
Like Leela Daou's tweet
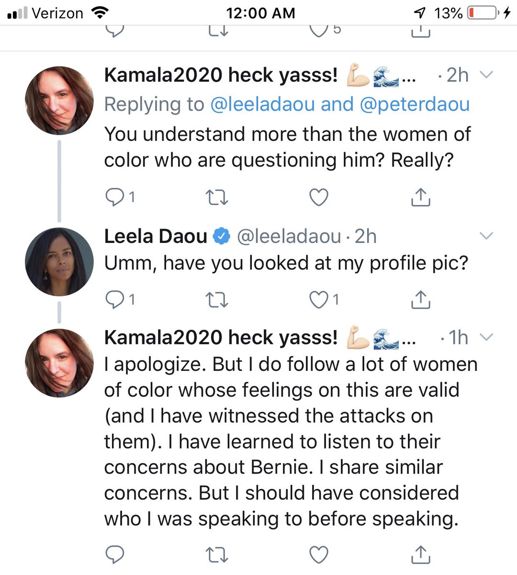(319, 299)
